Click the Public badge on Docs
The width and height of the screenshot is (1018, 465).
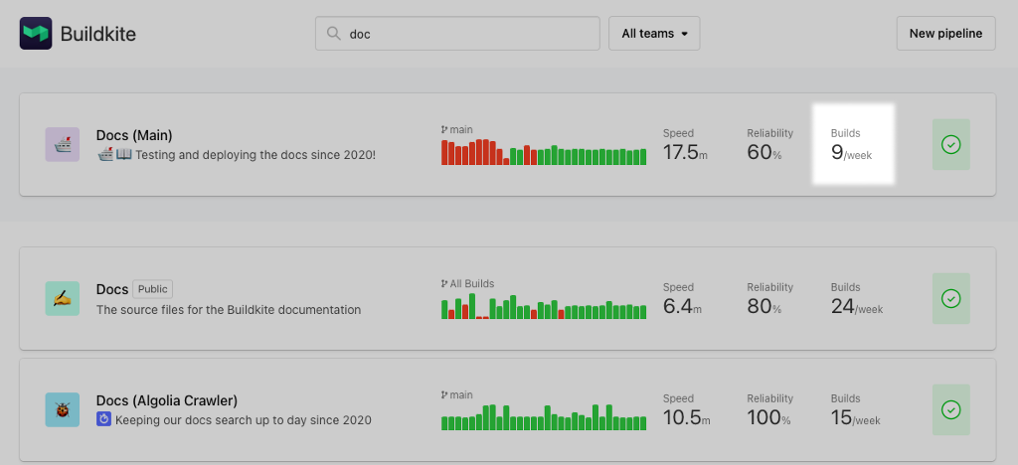153,288
